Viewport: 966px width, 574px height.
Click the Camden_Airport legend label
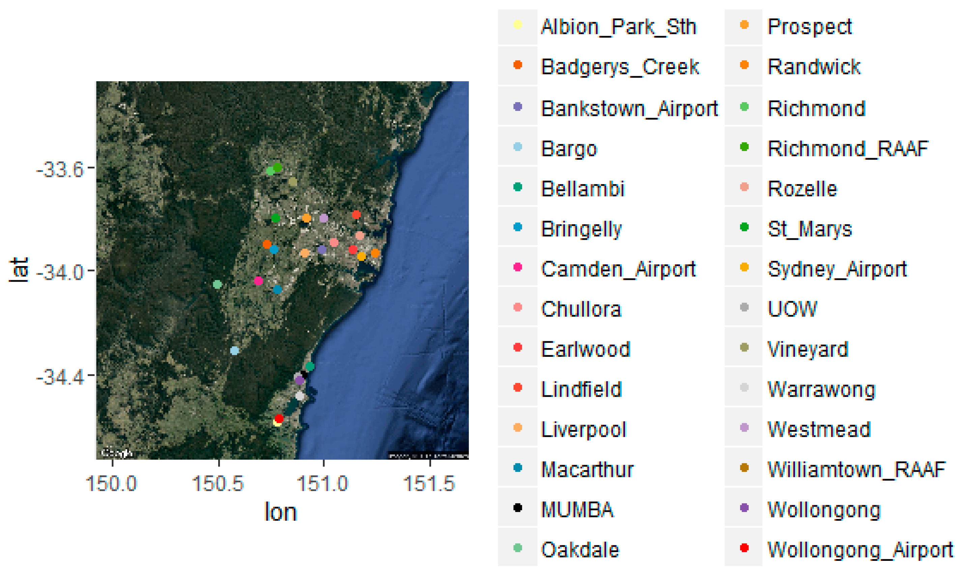pos(618,269)
